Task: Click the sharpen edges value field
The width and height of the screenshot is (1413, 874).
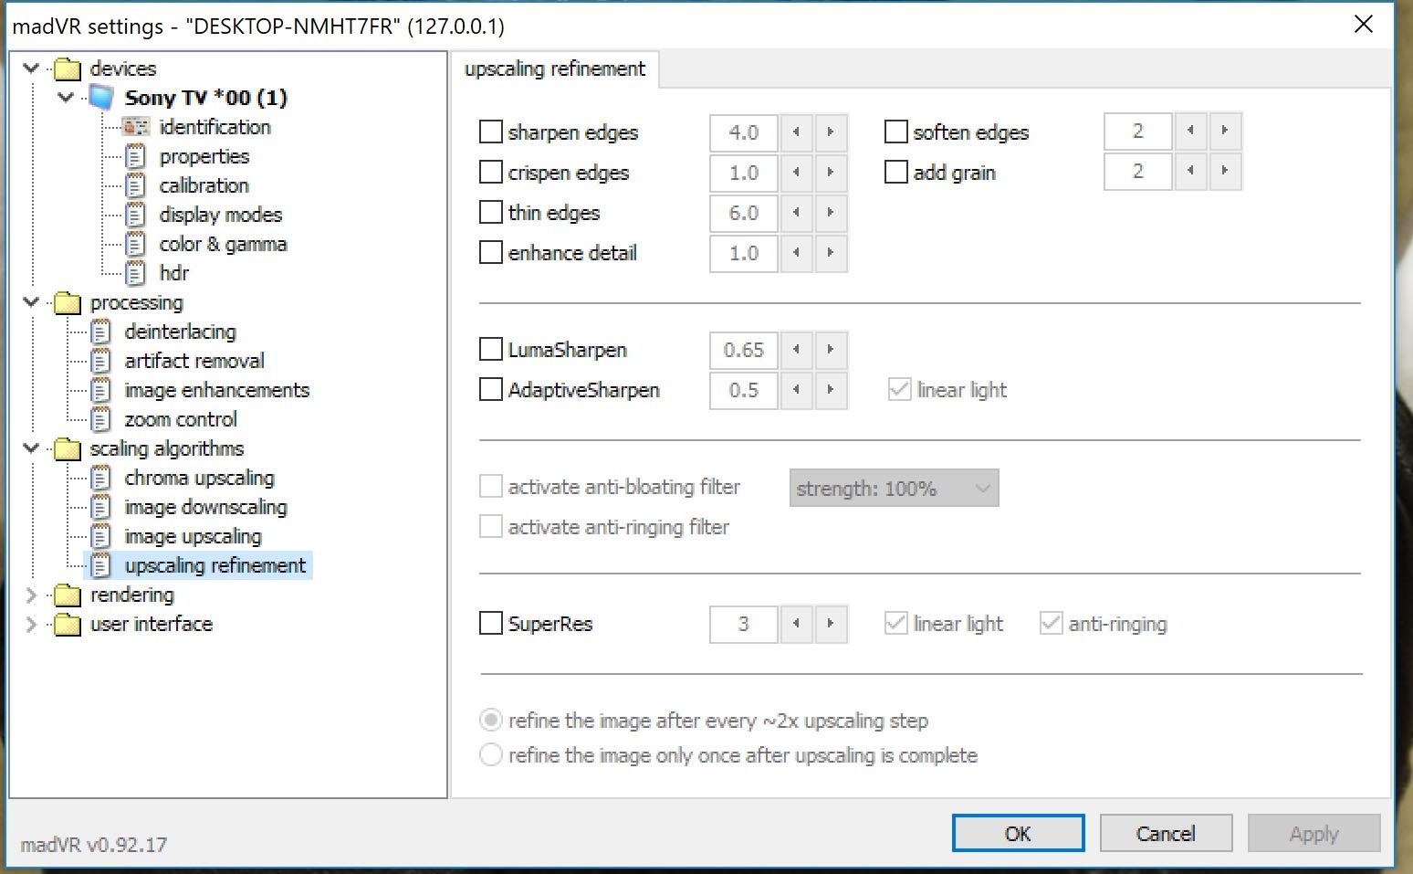Action: pyautogui.click(x=744, y=132)
